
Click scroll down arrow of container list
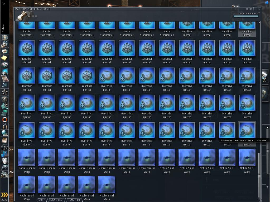pyautogui.click(x=259, y=199)
